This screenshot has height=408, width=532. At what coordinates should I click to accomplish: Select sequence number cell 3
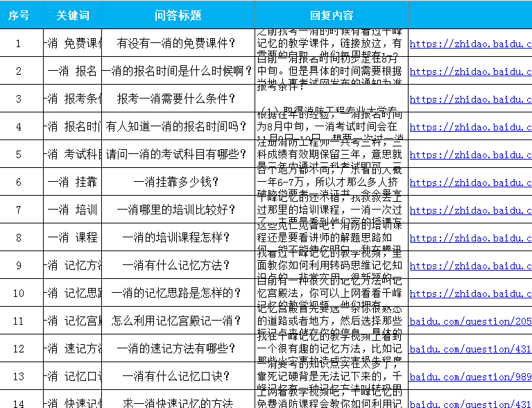click(x=22, y=99)
